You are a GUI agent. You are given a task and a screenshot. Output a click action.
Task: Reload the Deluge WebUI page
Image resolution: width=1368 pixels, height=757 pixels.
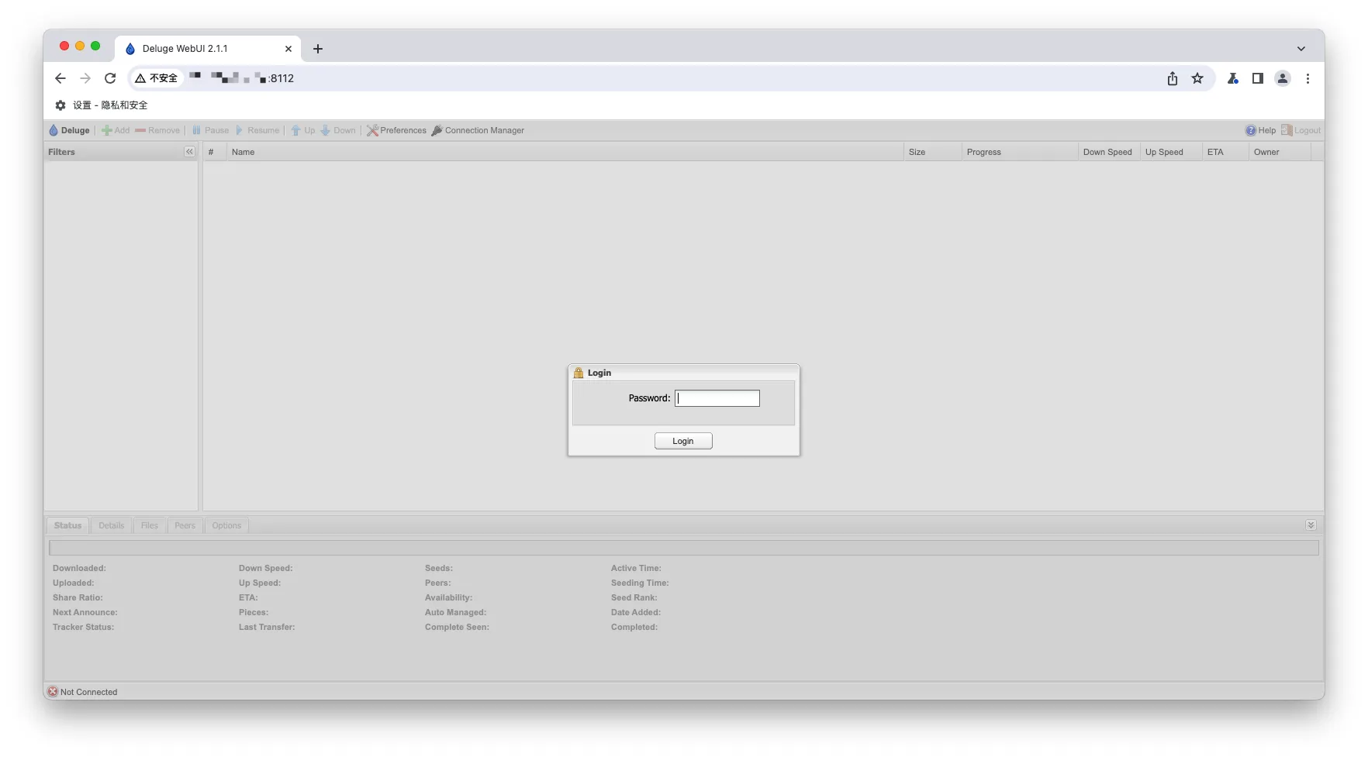[x=110, y=78]
